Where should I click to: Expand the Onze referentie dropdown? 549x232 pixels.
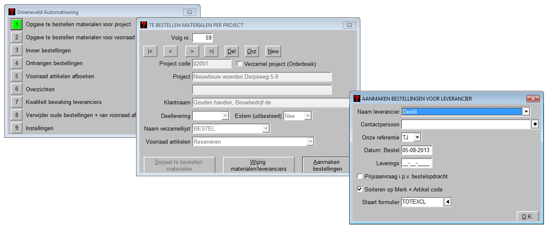(417, 137)
